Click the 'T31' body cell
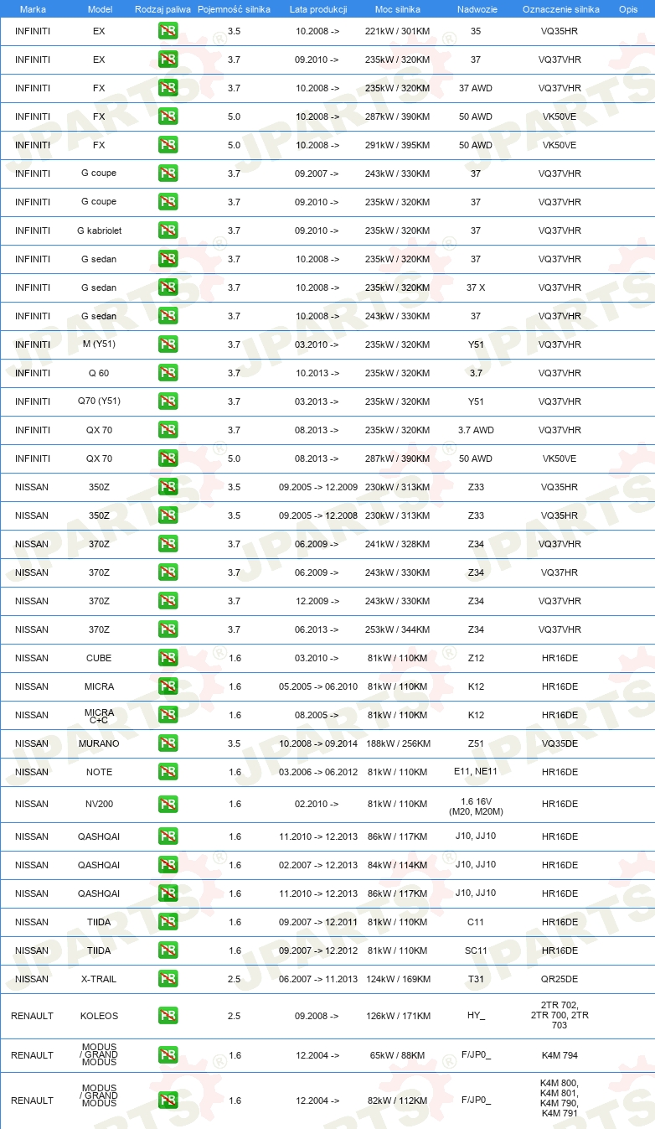Screen dimensions: 655x1129 coord(476,979)
